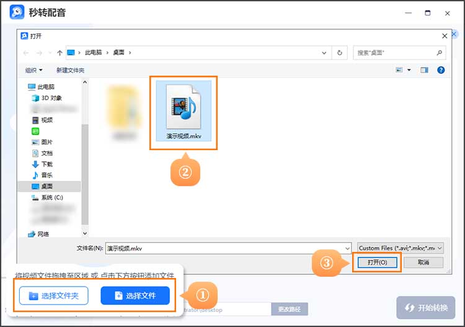Select 系统 (C:) drive in sidebar
Viewport: 465px width, 327px height.
point(51,197)
